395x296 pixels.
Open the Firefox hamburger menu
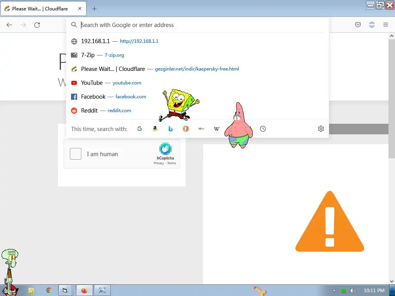pyautogui.click(x=386, y=25)
